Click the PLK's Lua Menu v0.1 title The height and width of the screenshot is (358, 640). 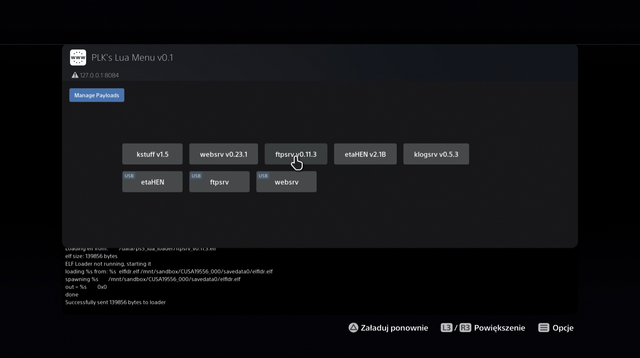(x=132, y=57)
